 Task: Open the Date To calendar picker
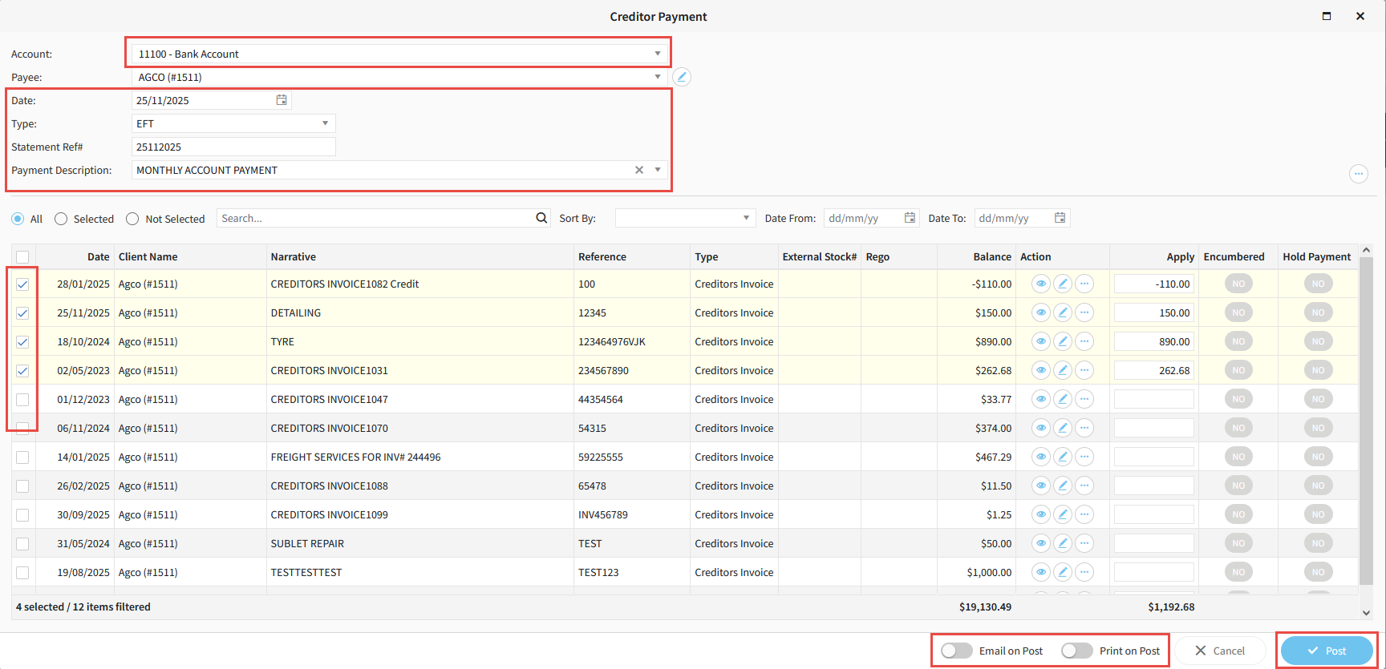1060,218
